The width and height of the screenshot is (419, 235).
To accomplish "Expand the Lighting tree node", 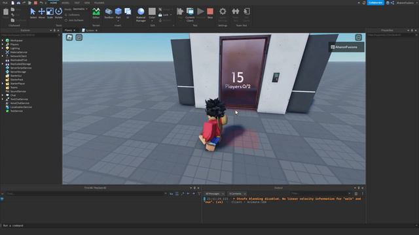I will click(x=3, y=48).
